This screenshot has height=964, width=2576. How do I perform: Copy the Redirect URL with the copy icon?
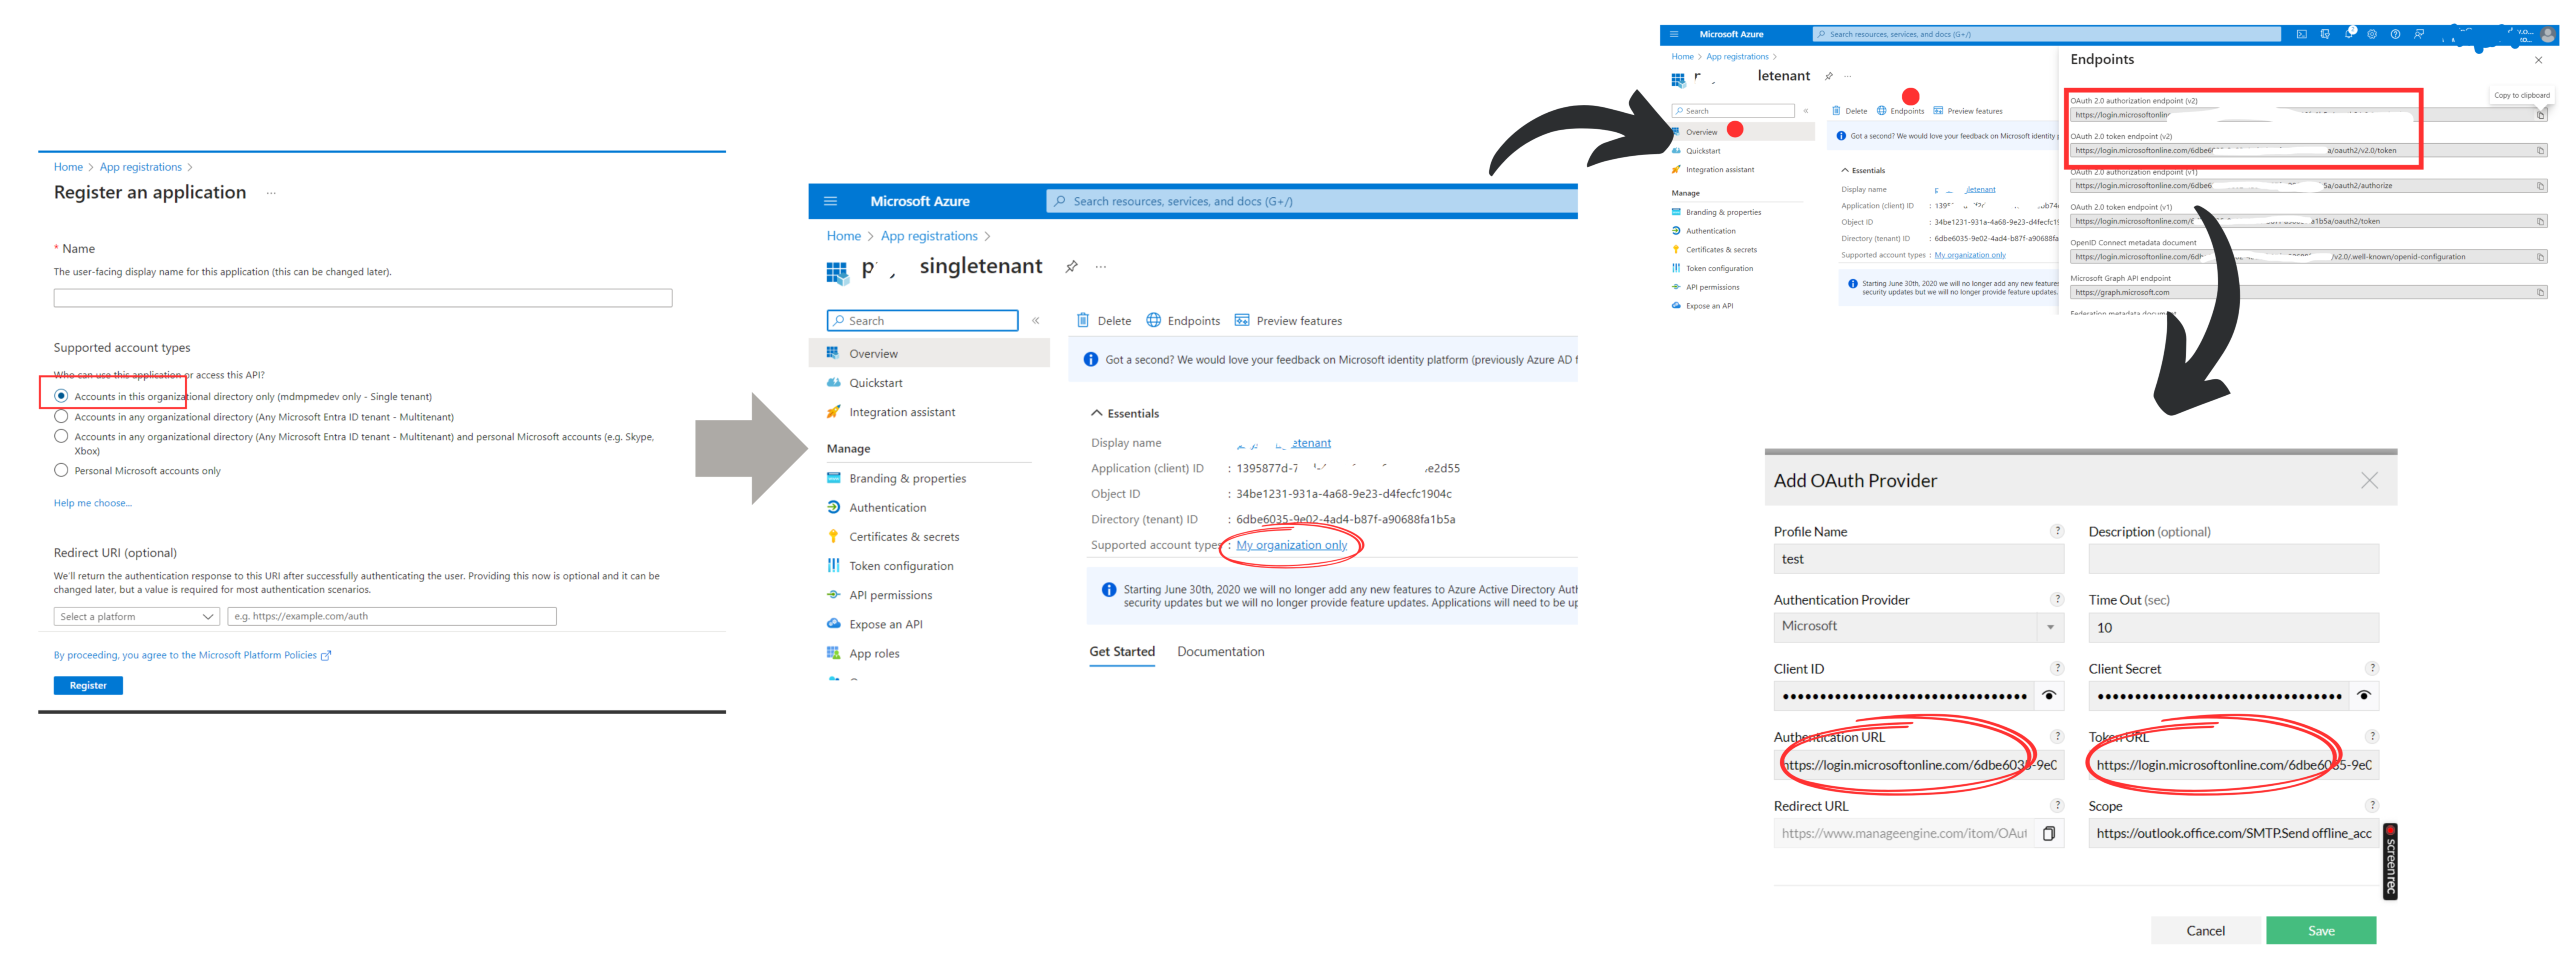click(2048, 833)
